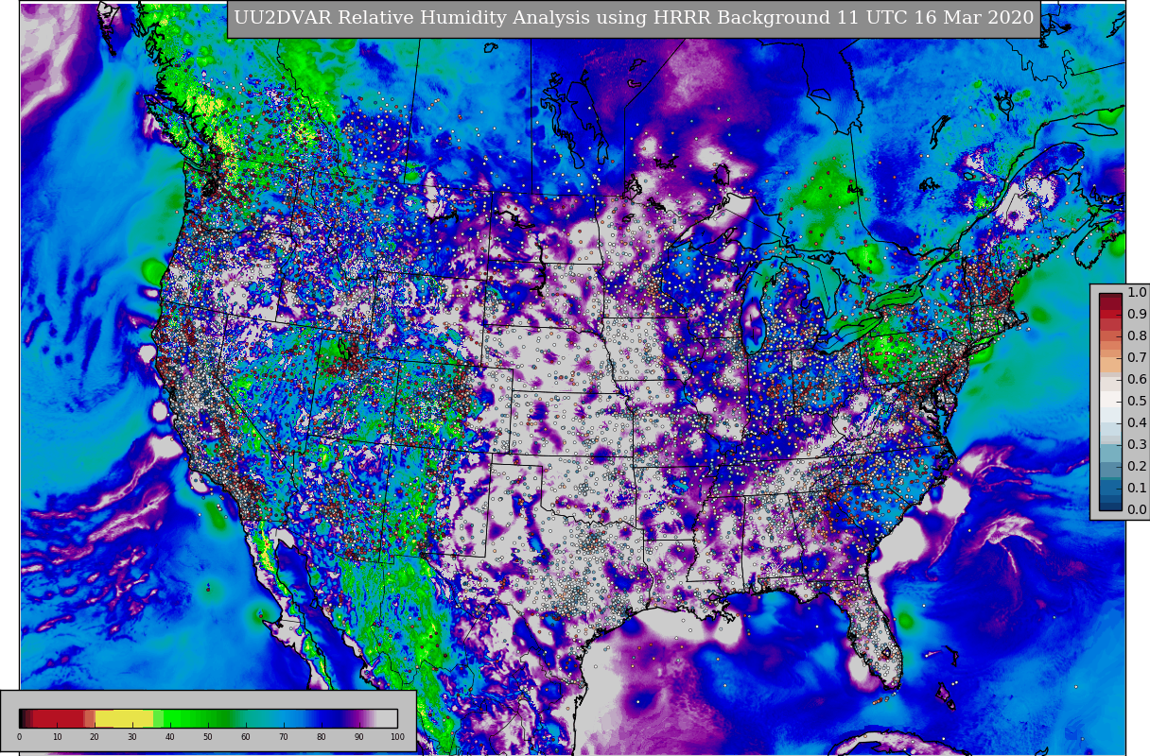Click the 1.0 label on the right colorbar
Image resolution: width=1150 pixels, height=756 pixels.
tap(1137, 292)
